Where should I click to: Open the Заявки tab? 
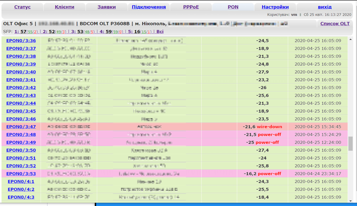point(106,7)
